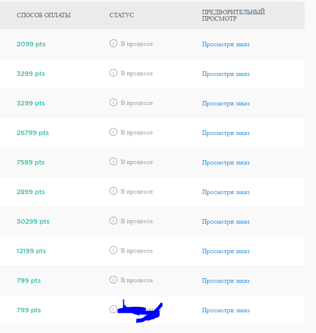The height and width of the screenshot is (333, 316).
Task: Open Просмотри заказ for the 2099 pts order
Action: pyautogui.click(x=226, y=44)
